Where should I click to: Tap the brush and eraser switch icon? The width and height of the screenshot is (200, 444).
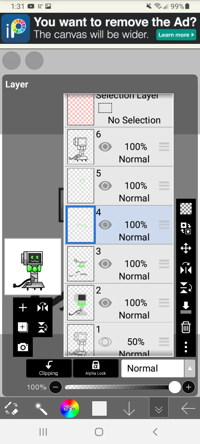tap(11, 408)
